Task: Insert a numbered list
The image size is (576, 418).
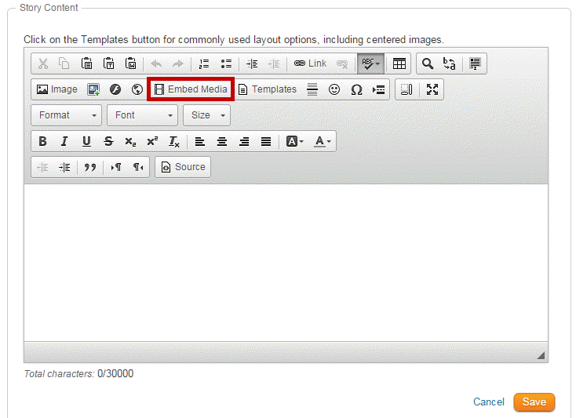Action: tap(204, 64)
